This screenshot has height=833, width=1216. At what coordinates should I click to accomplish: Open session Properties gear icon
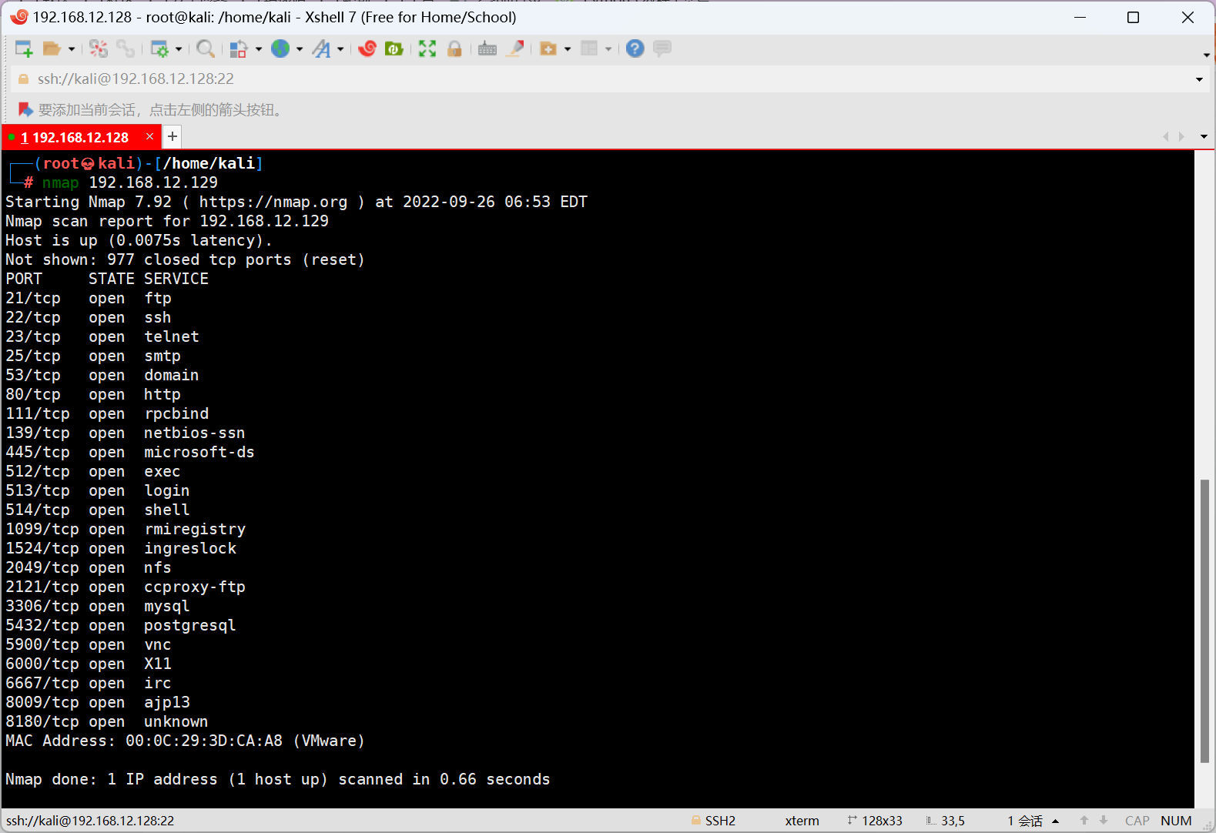click(x=159, y=49)
